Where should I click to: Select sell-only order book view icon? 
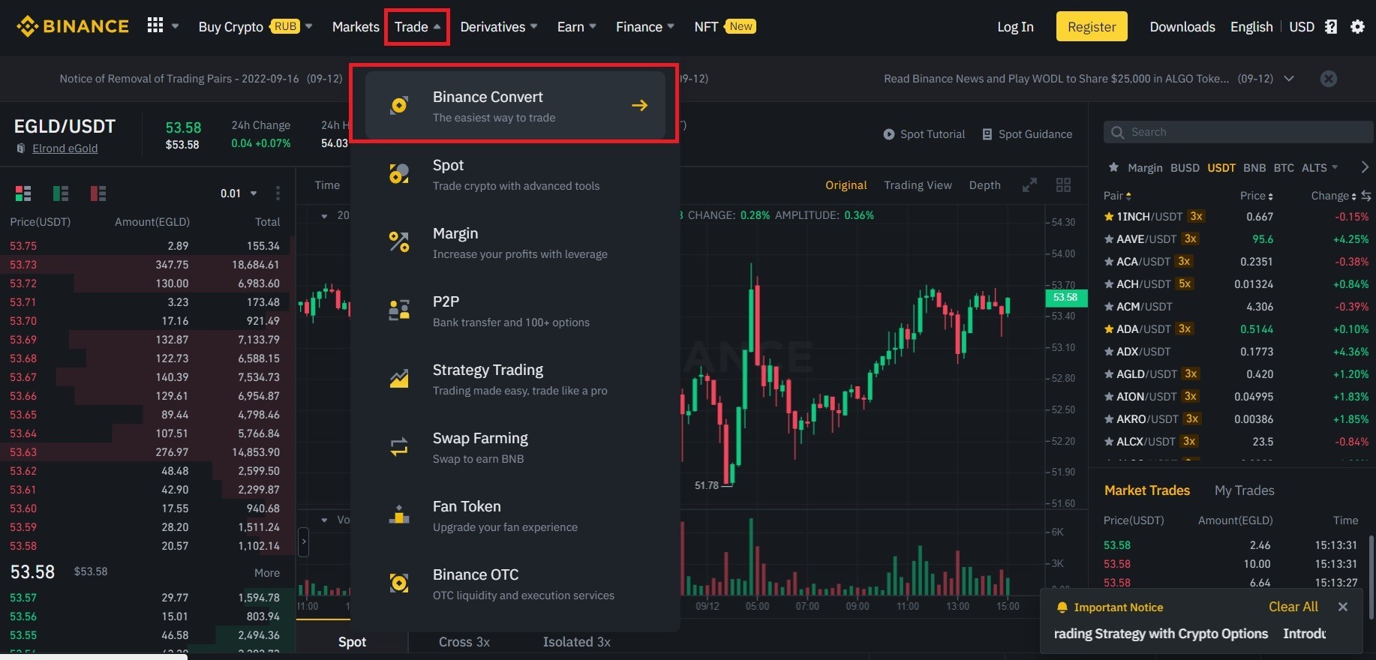click(x=98, y=193)
